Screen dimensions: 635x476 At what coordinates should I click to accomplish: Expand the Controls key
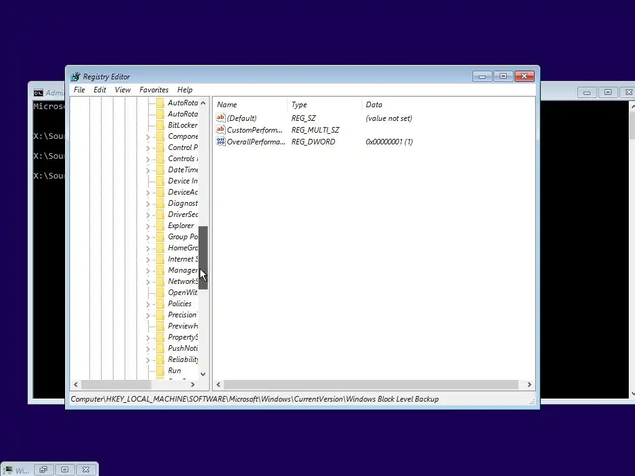[x=148, y=159]
